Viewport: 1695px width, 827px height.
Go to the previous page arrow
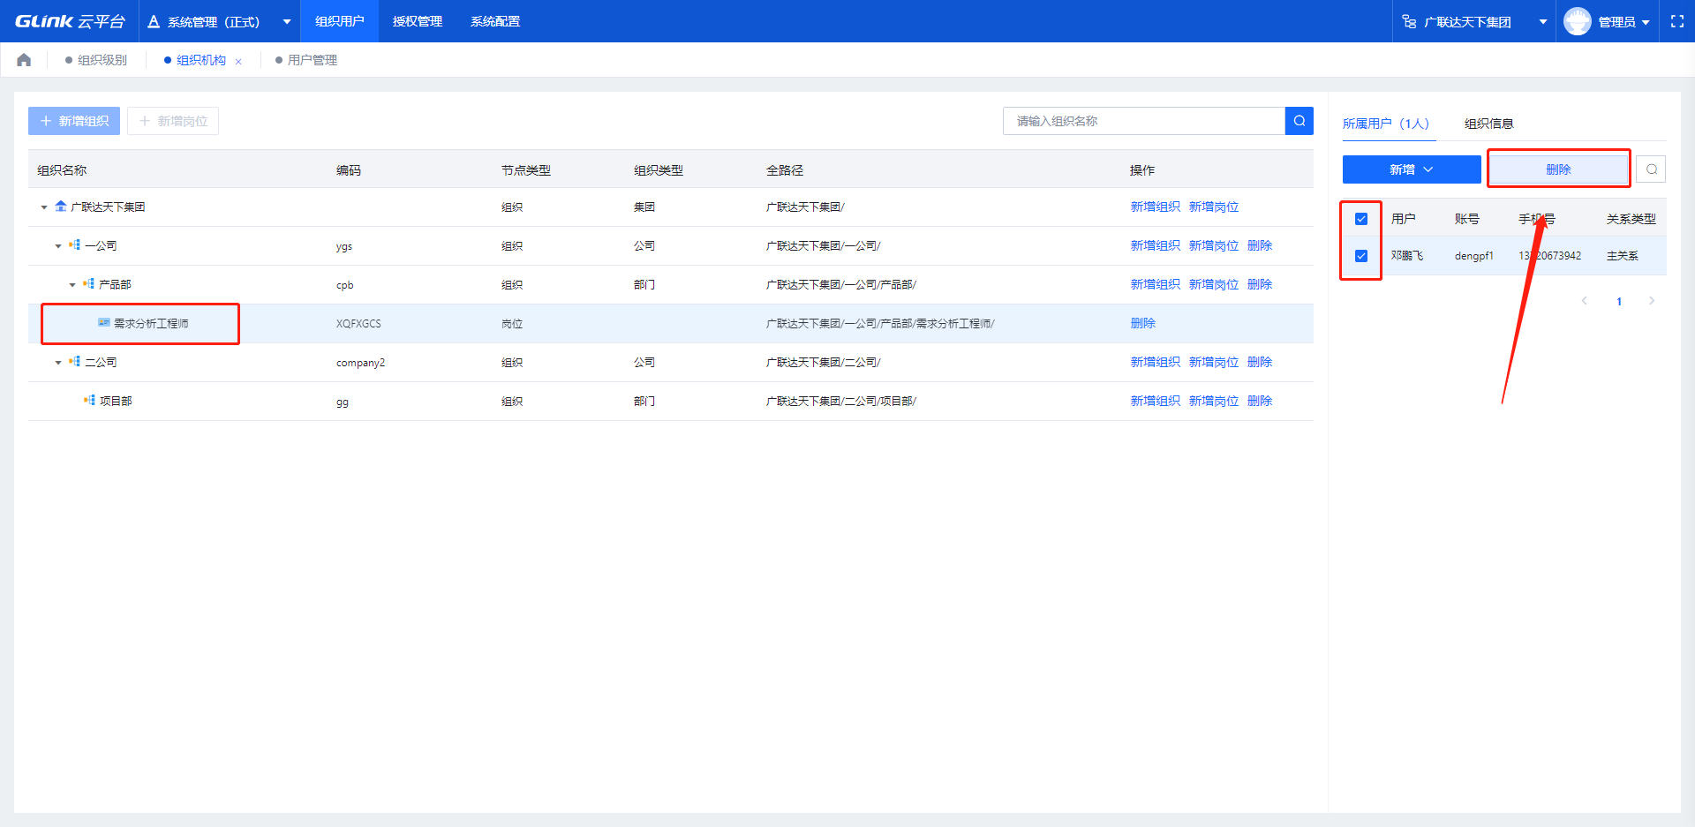point(1585,301)
